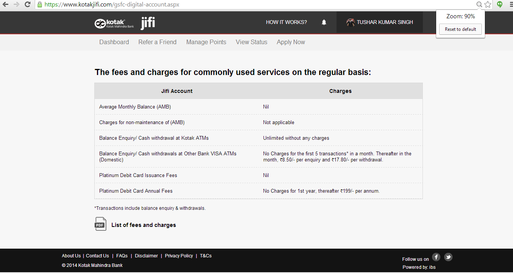This screenshot has width=513, height=273.
Task: Open HOW IT WORKS? menu item
Action: click(286, 22)
